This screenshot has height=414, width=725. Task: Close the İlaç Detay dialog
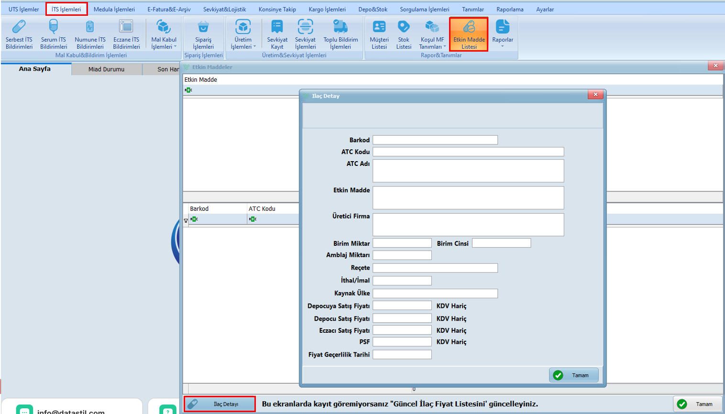tap(595, 95)
